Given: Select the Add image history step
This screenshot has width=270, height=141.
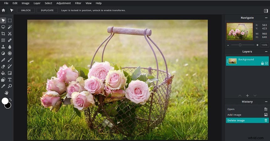Looking at the screenshot, I should (x=247, y=115).
